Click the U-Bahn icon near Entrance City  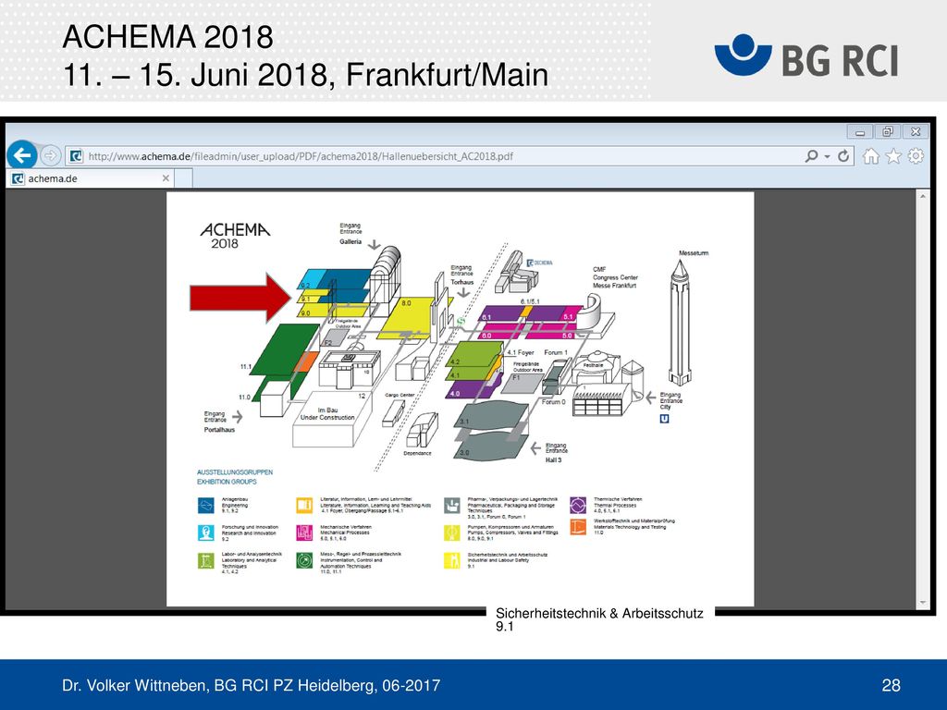[x=664, y=419]
